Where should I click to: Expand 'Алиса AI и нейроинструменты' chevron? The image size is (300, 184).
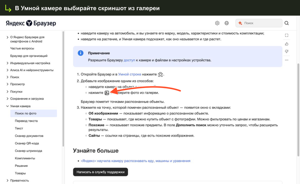[x=7, y=70]
